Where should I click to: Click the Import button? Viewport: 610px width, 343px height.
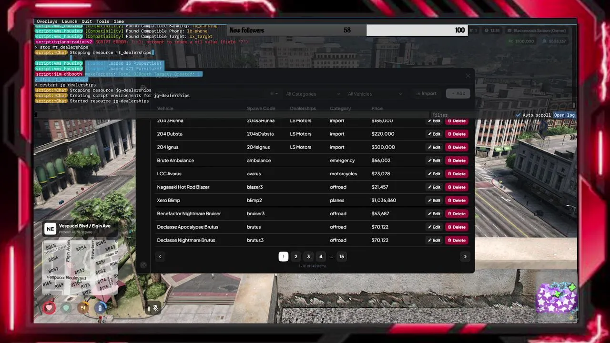click(426, 93)
